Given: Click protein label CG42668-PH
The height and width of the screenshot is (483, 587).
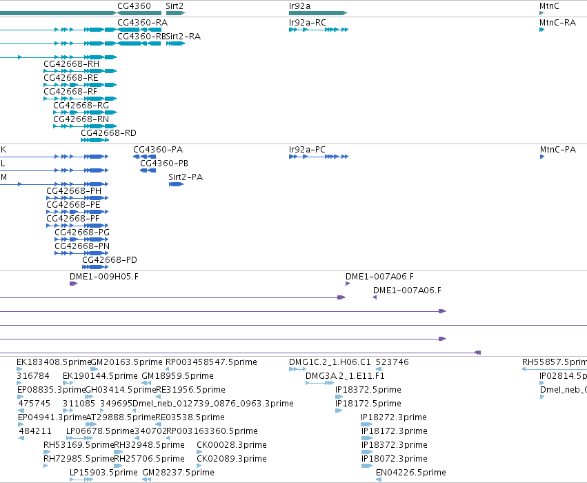Looking at the screenshot, I should click(x=74, y=191).
